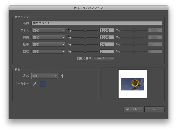The image size is (177, 131).
Task: Click the sunflower brush preview thumbnail
Action: coord(133,84)
